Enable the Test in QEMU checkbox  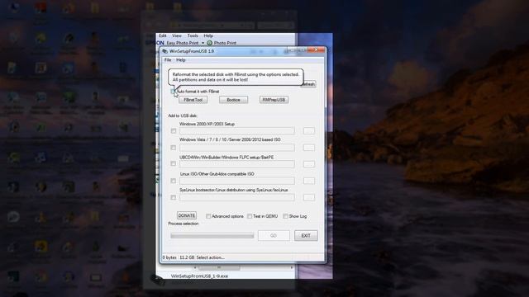tap(250, 216)
